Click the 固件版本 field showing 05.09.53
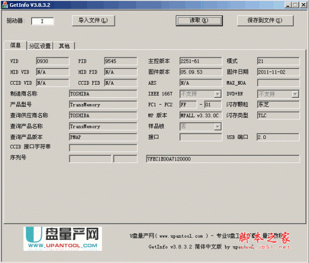309x263 pixels. 200,72
